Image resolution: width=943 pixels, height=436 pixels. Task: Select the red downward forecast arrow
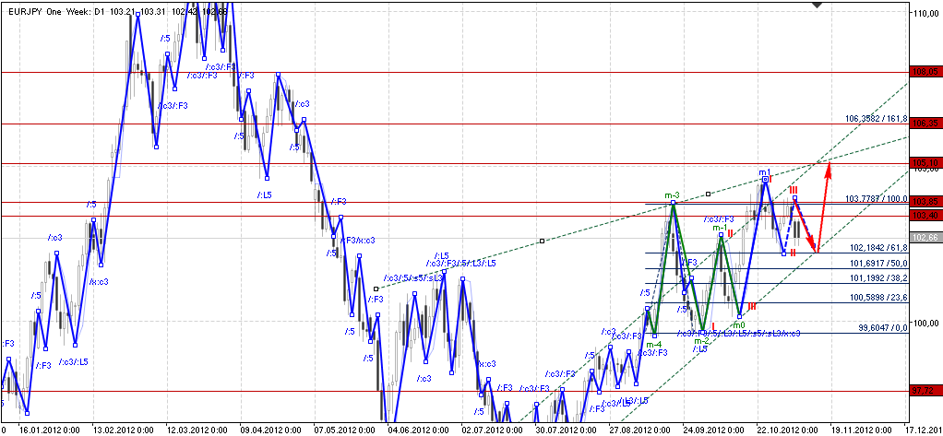pos(806,226)
